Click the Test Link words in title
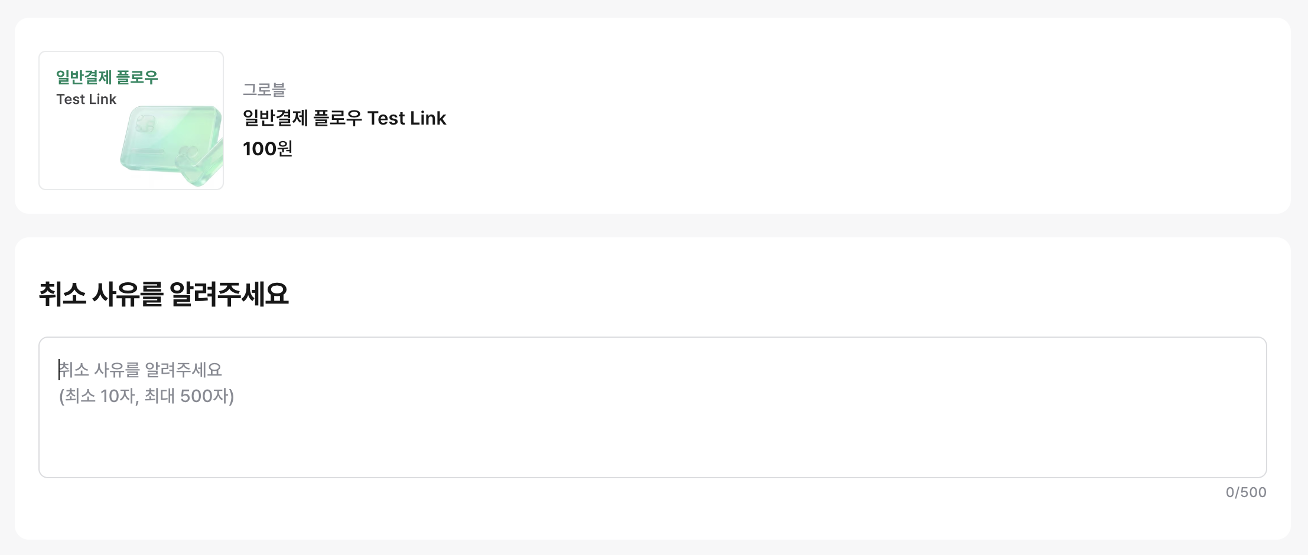This screenshot has height=555, width=1308. 406,118
